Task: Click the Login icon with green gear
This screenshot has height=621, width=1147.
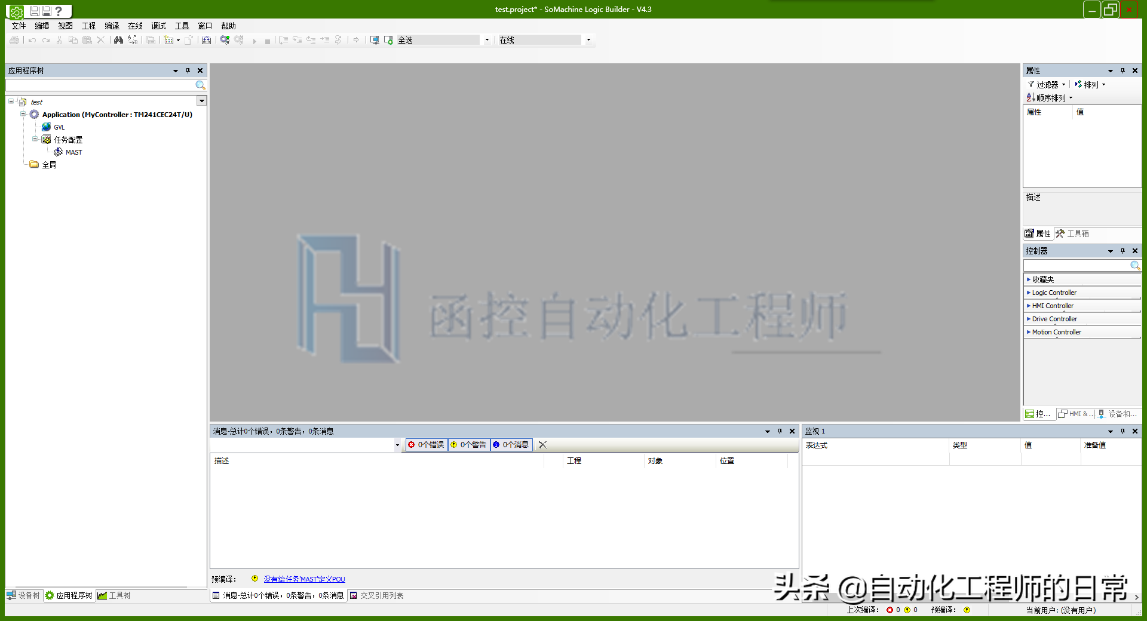Action: click(225, 40)
